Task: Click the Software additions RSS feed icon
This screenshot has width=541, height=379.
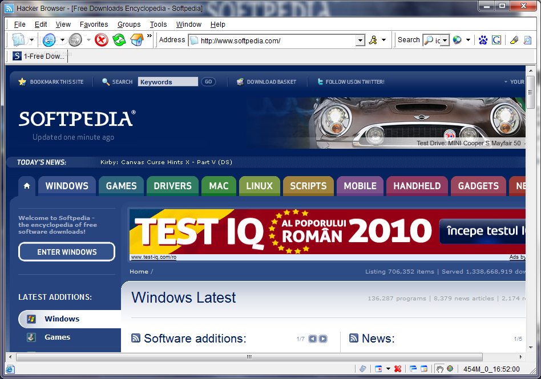Action: point(136,338)
